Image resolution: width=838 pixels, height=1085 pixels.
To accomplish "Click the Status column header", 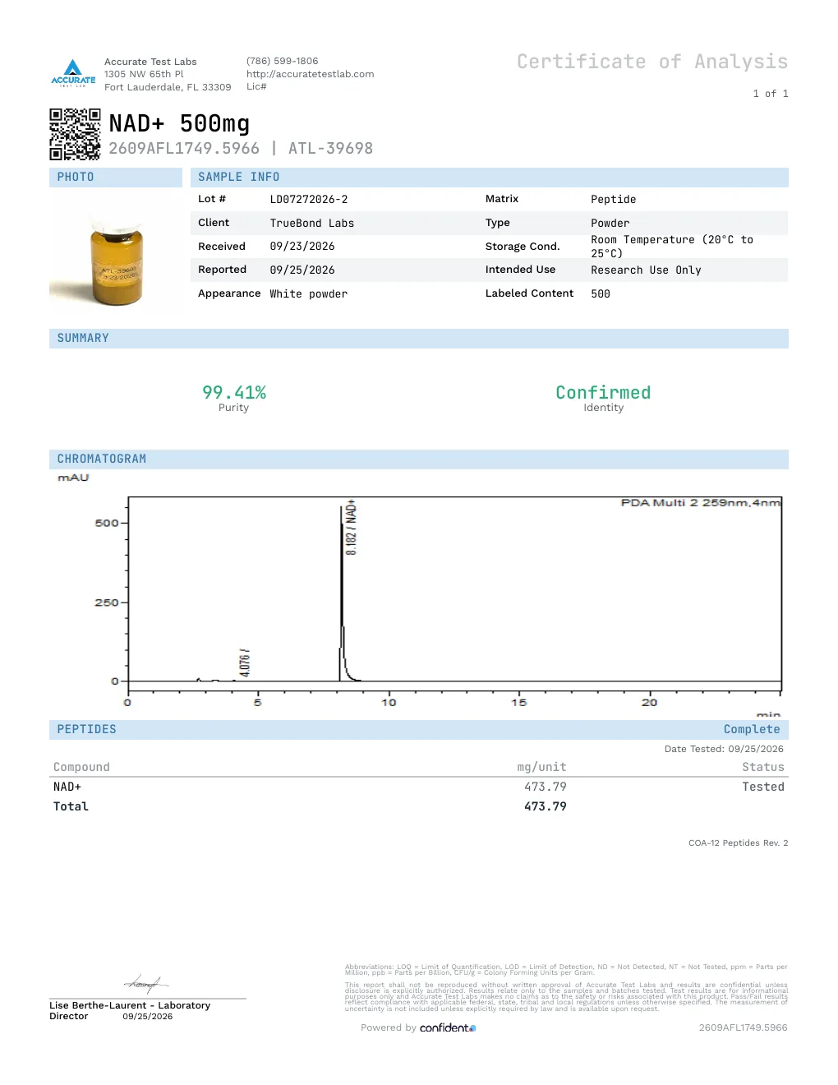I will pyautogui.click(x=763, y=768).
